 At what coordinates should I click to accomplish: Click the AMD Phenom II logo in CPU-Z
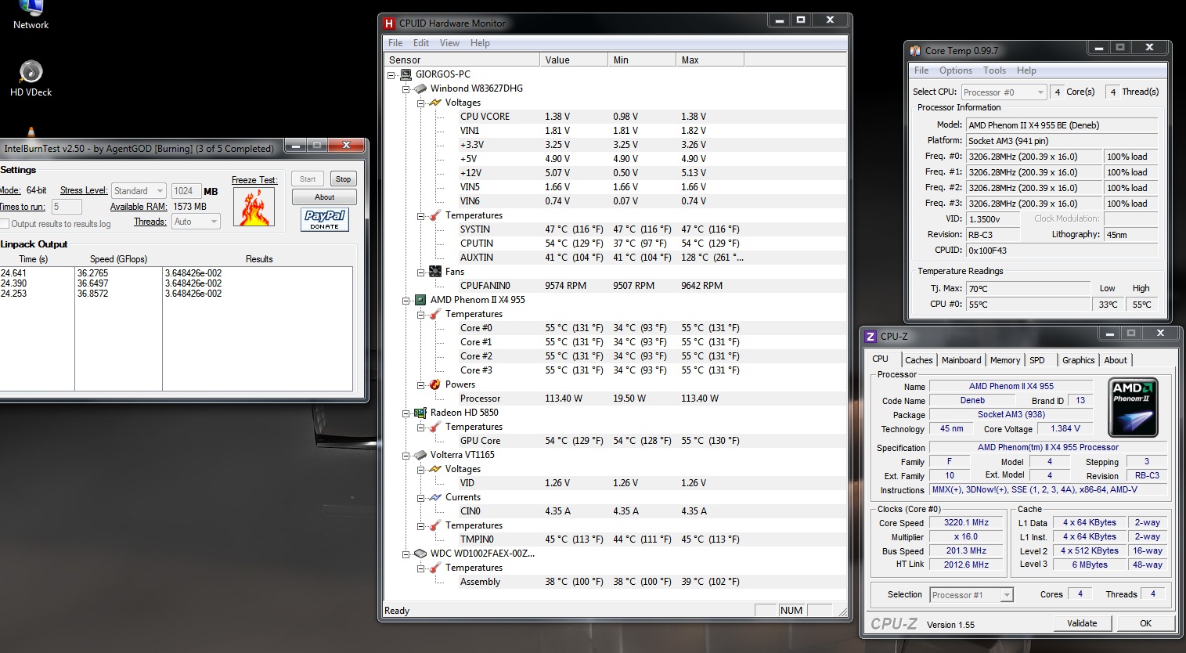(1133, 407)
